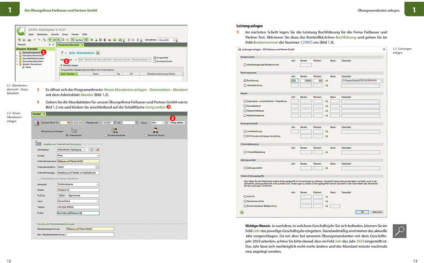The width and height of the screenshot is (424, 263).
Task: Select the Unternehmen radio button
Action: coord(67,135)
